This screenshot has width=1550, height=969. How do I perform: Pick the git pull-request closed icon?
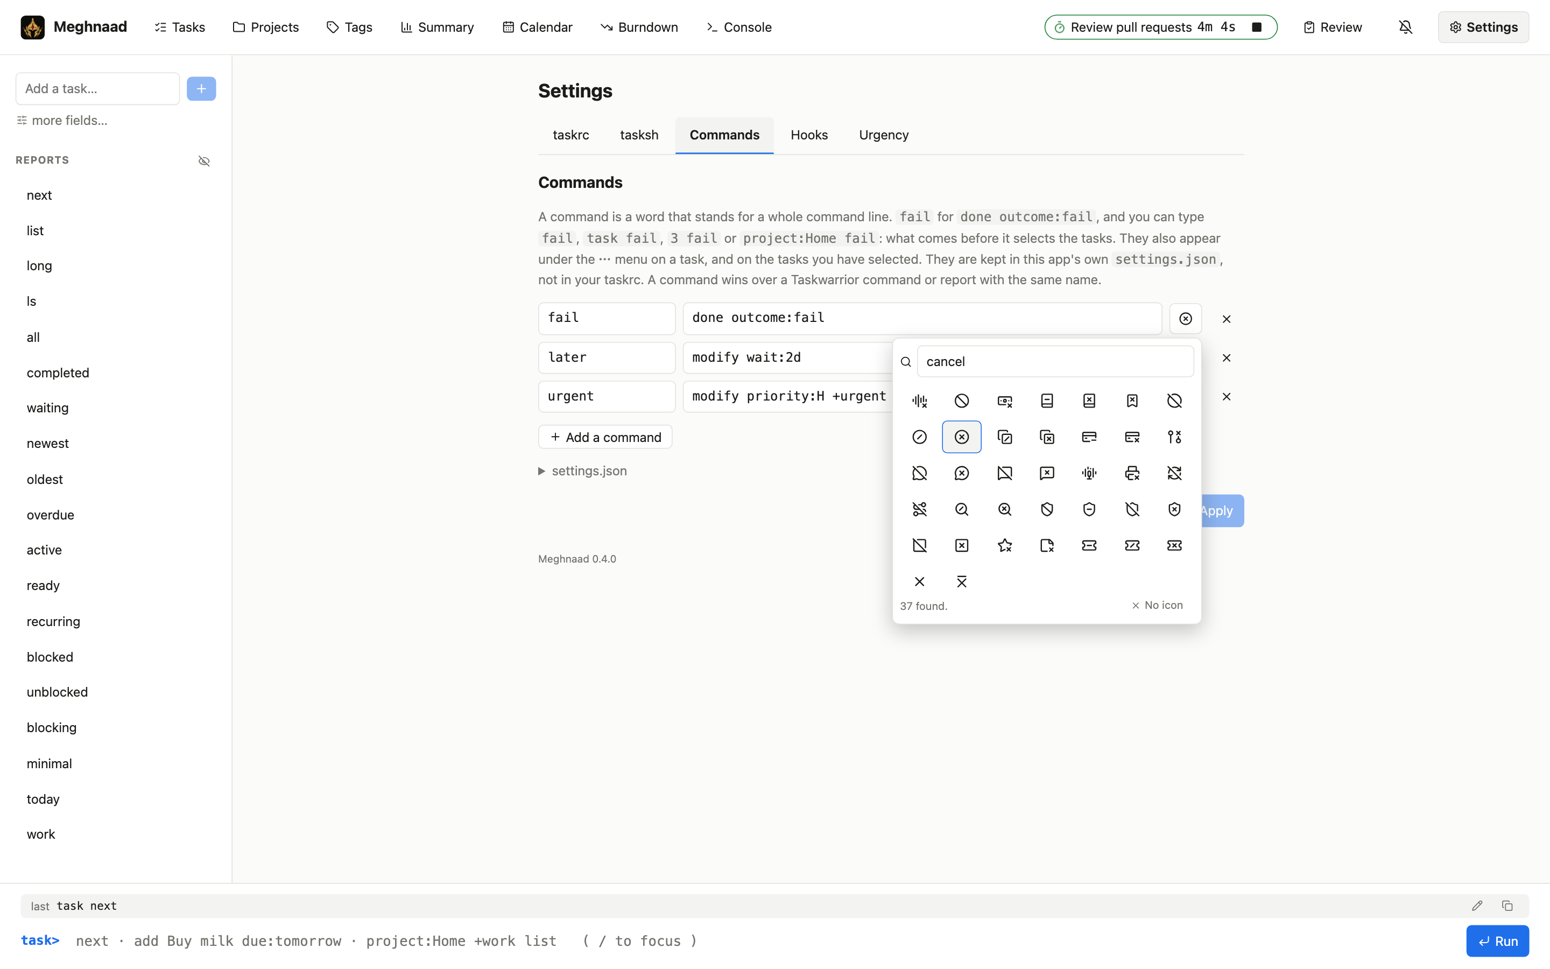(1174, 437)
